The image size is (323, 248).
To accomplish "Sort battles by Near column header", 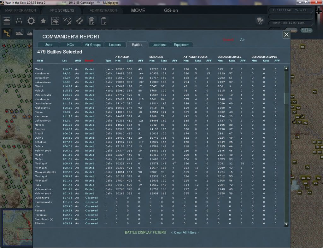I will 40,61.
